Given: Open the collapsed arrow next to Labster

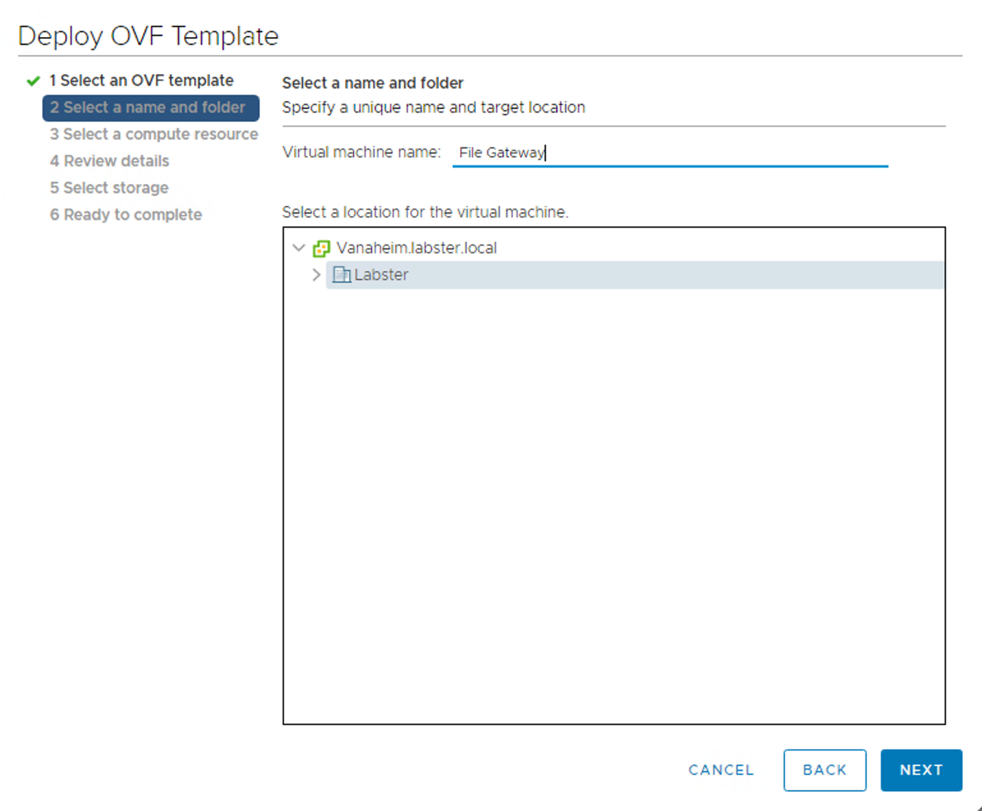Looking at the screenshot, I should pos(316,274).
